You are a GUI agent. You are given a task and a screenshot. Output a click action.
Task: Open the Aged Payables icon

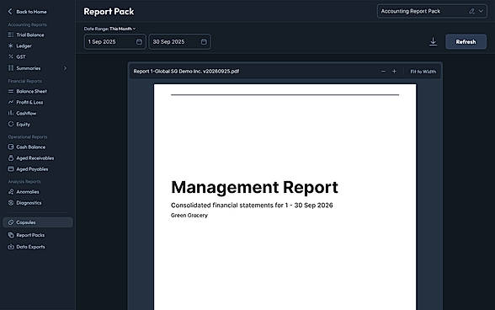[11, 168]
